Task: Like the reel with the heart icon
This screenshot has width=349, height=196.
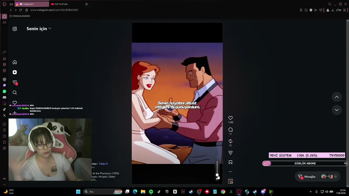Action: click(230, 118)
